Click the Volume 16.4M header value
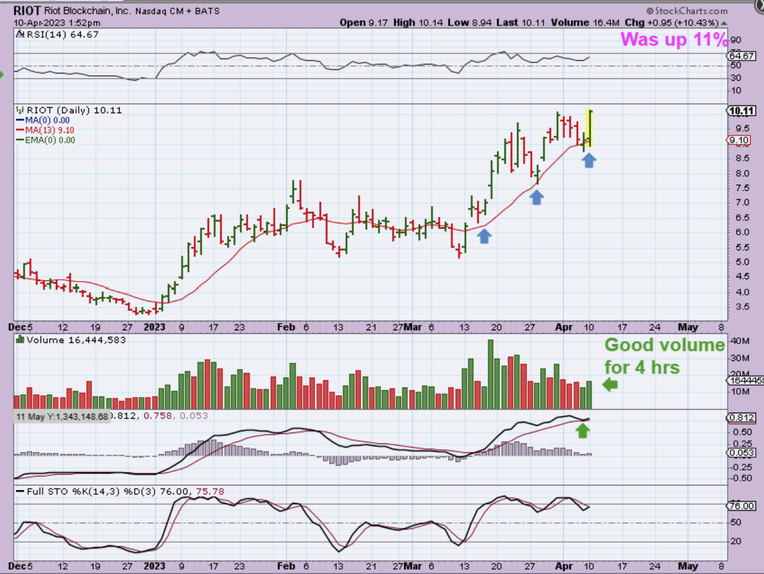This screenshot has height=574, width=764. (585, 22)
